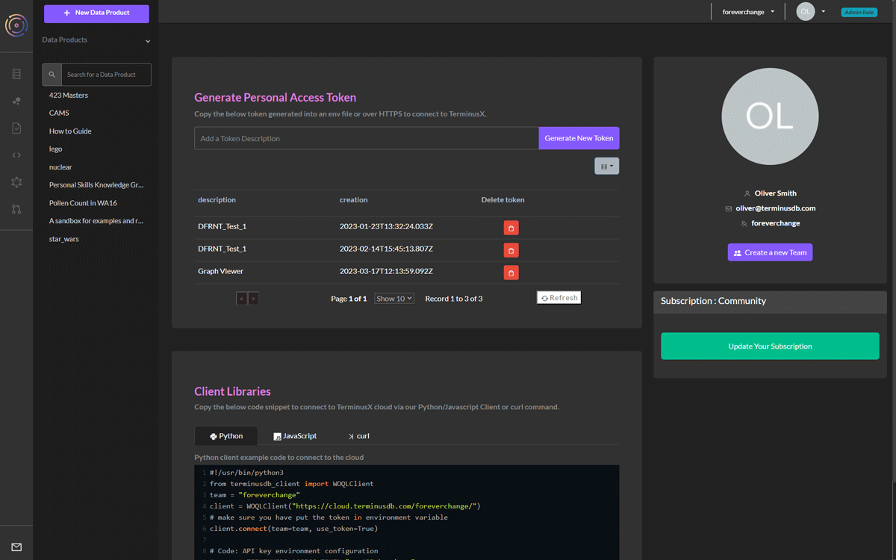Collapse the Data Products section
Screen dimensions: 896x560
(147, 40)
